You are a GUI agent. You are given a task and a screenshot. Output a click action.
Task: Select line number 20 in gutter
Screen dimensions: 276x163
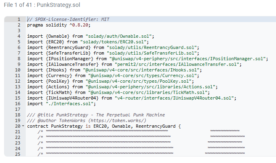point(18,126)
